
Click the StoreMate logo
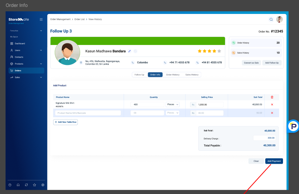pos(19,19)
